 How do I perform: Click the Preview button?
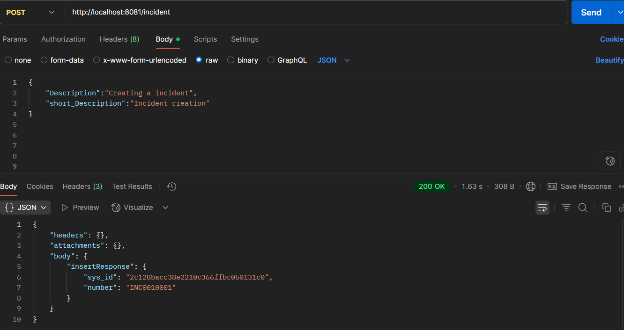[x=80, y=208]
